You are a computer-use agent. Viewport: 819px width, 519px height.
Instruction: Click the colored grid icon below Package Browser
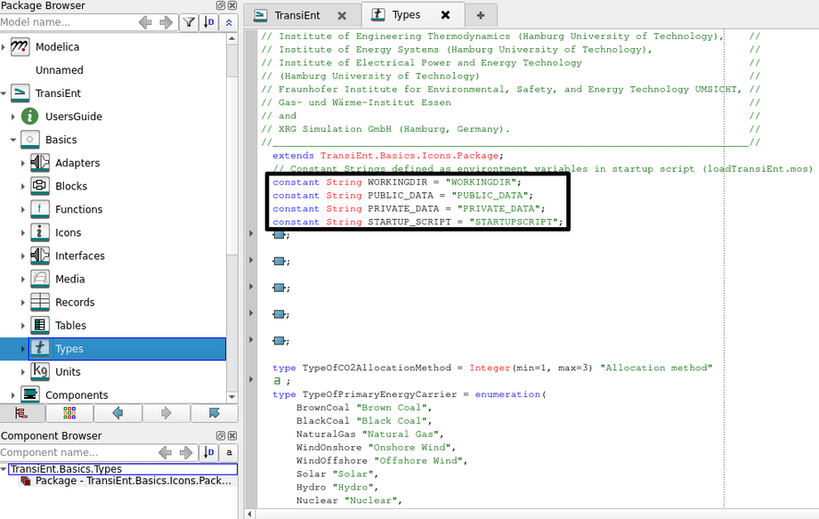pyautogui.click(x=69, y=414)
